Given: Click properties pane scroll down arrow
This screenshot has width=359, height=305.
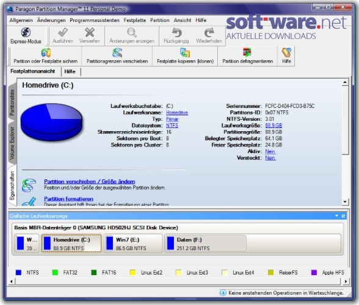Looking at the screenshot, I should (346, 201).
